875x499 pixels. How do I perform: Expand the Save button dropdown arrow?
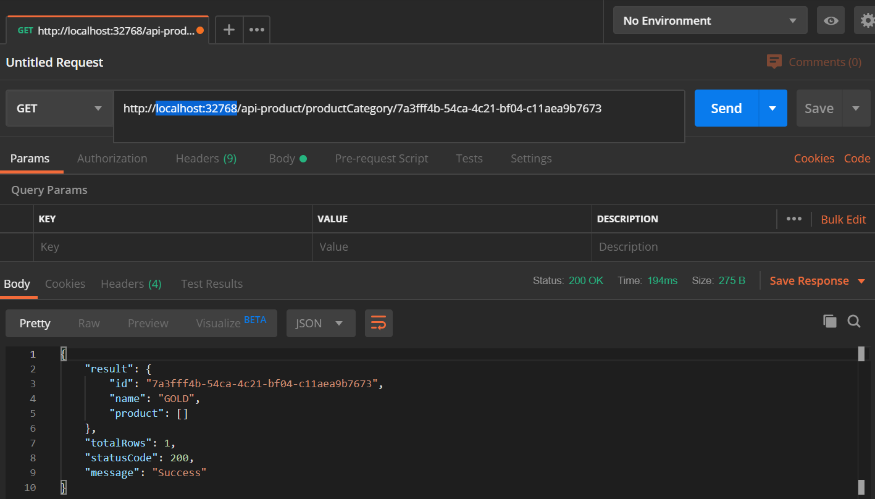tap(856, 108)
